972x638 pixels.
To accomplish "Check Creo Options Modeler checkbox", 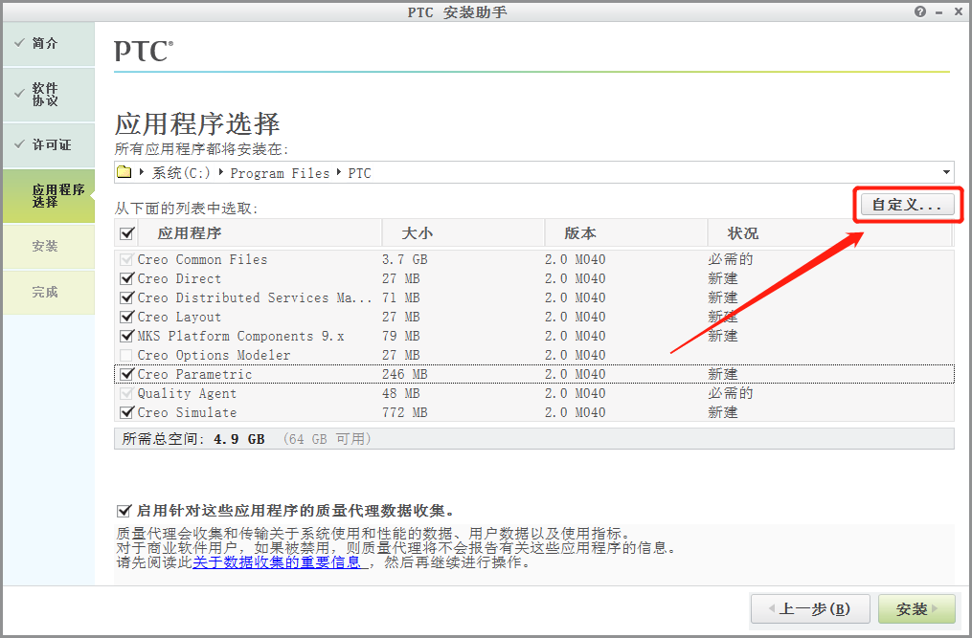I will click(x=125, y=355).
